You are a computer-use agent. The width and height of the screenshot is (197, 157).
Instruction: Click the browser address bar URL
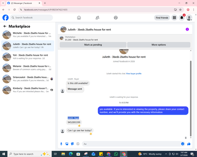click(46, 10)
